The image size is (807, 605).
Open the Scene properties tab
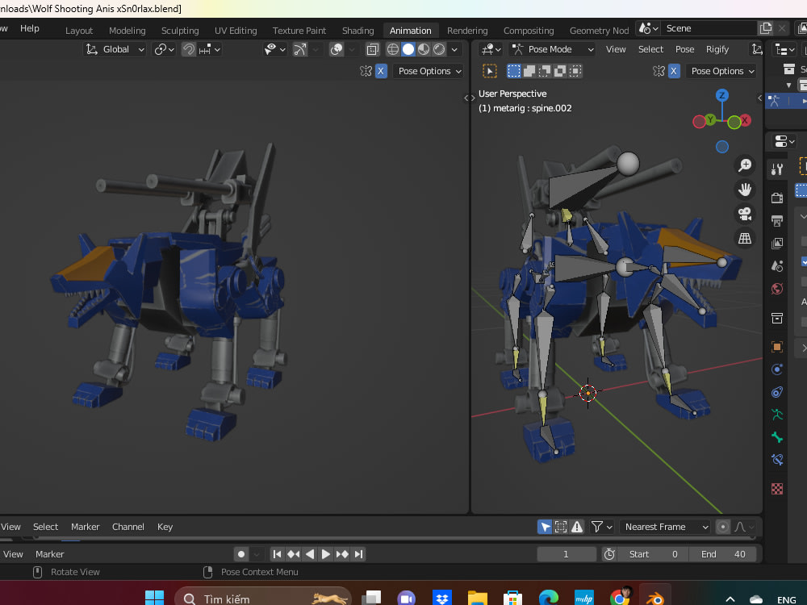tap(777, 266)
